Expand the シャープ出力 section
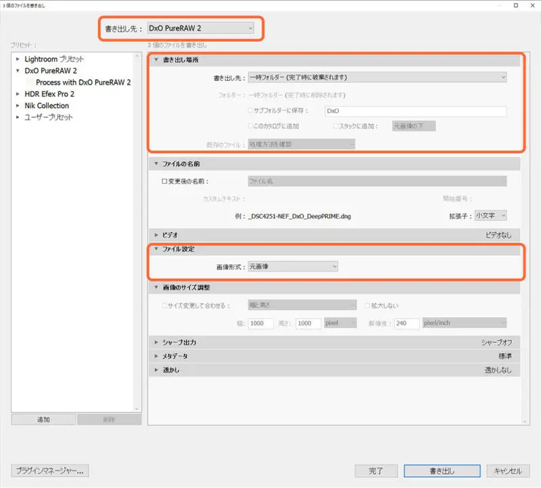Viewport: 541px width, 488px height. pos(156,342)
